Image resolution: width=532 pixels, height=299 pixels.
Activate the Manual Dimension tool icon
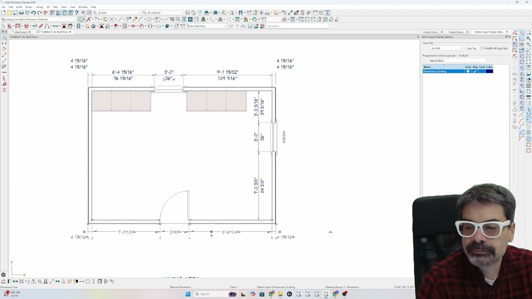pyautogui.click(x=81, y=19)
